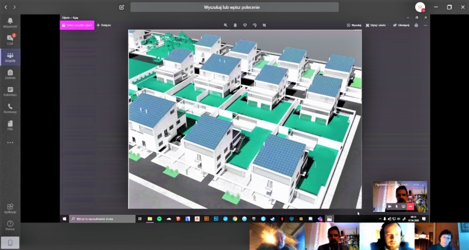This screenshot has height=250, width=469.
Task: Open the Pliki files section
Action: (10, 125)
